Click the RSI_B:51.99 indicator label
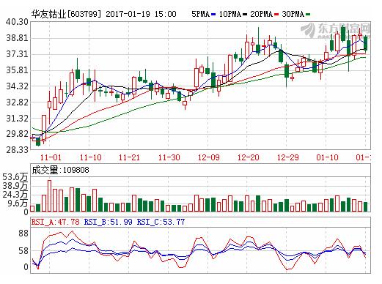Viewport: 382px width, 284px height. pyautogui.click(x=109, y=222)
